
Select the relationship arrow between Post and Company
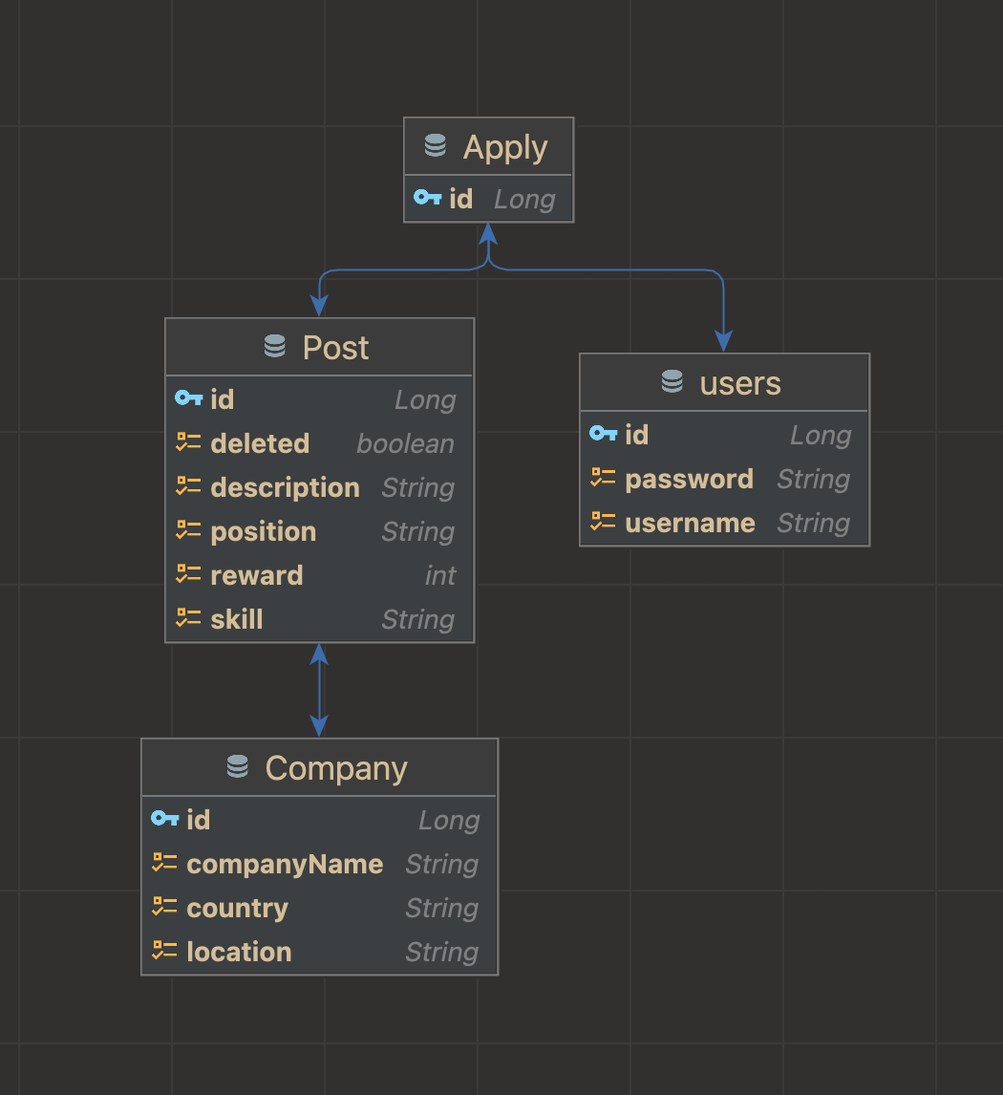pyautogui.click(x=319, y=690)
